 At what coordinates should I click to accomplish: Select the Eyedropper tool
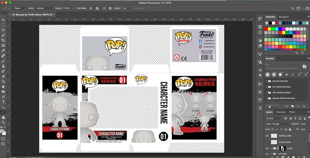coord(3,50)
